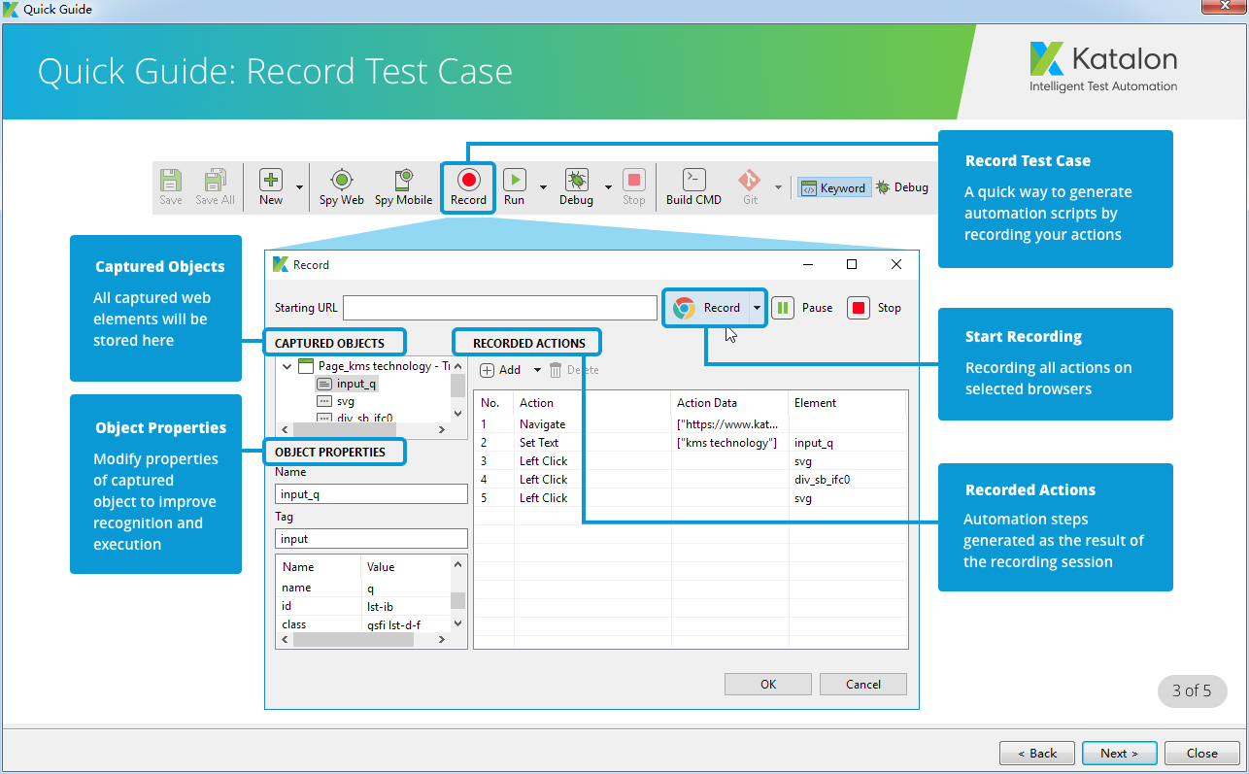The width and height of the screenshot is (1249, 774).
Task: Click the ["kms technology"] action data cell
Action: tap(729, 443)
